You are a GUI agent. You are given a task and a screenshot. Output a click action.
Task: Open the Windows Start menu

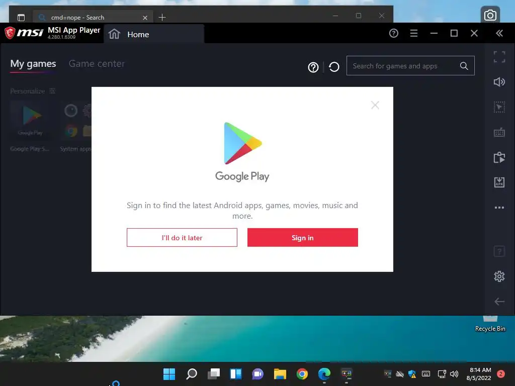tap(169, 373)
